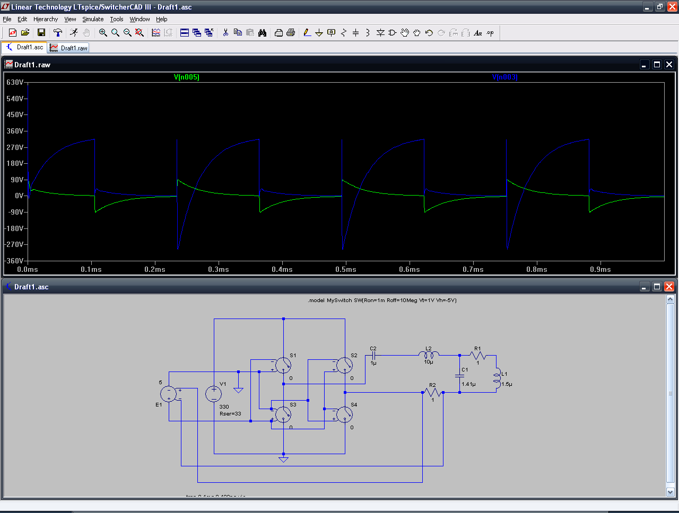Open the Edit menu

[x=22, y=19]
